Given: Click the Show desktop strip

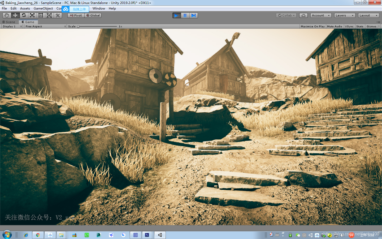Looking at the screenshot, I should tap(380, 235).
